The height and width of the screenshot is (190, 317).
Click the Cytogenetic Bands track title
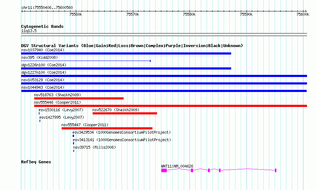pos(42,26)
